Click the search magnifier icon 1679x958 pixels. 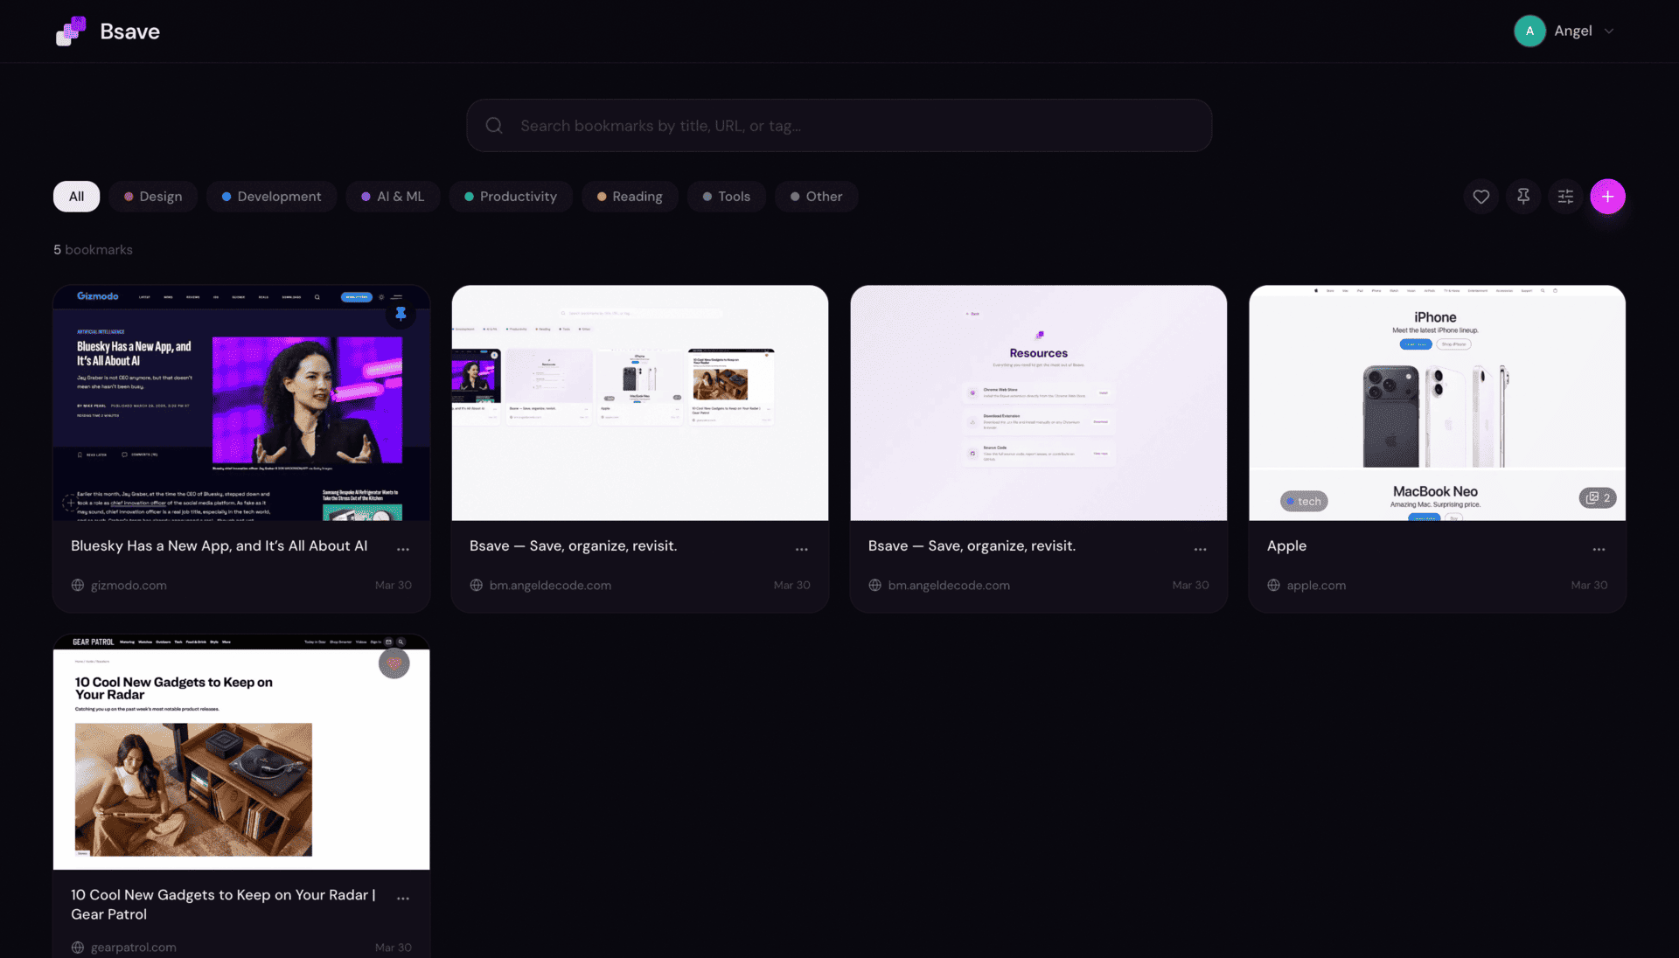pos(494,126)
